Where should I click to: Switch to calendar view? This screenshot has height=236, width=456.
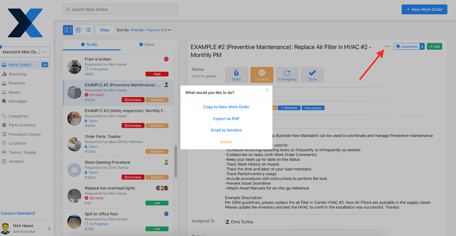(x=78, y=30)
